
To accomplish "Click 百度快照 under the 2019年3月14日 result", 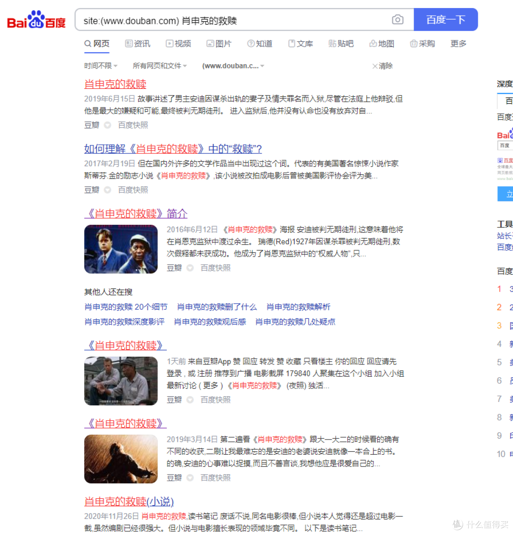I will coord(216,478).
